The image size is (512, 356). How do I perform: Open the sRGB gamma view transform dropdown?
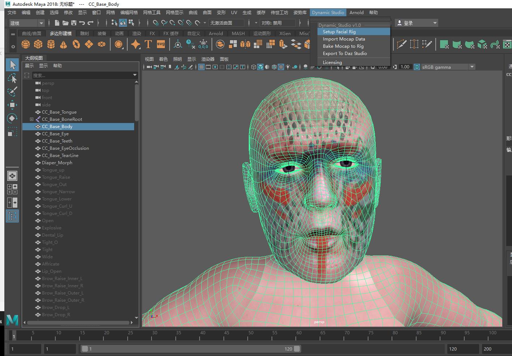point(472,67)
